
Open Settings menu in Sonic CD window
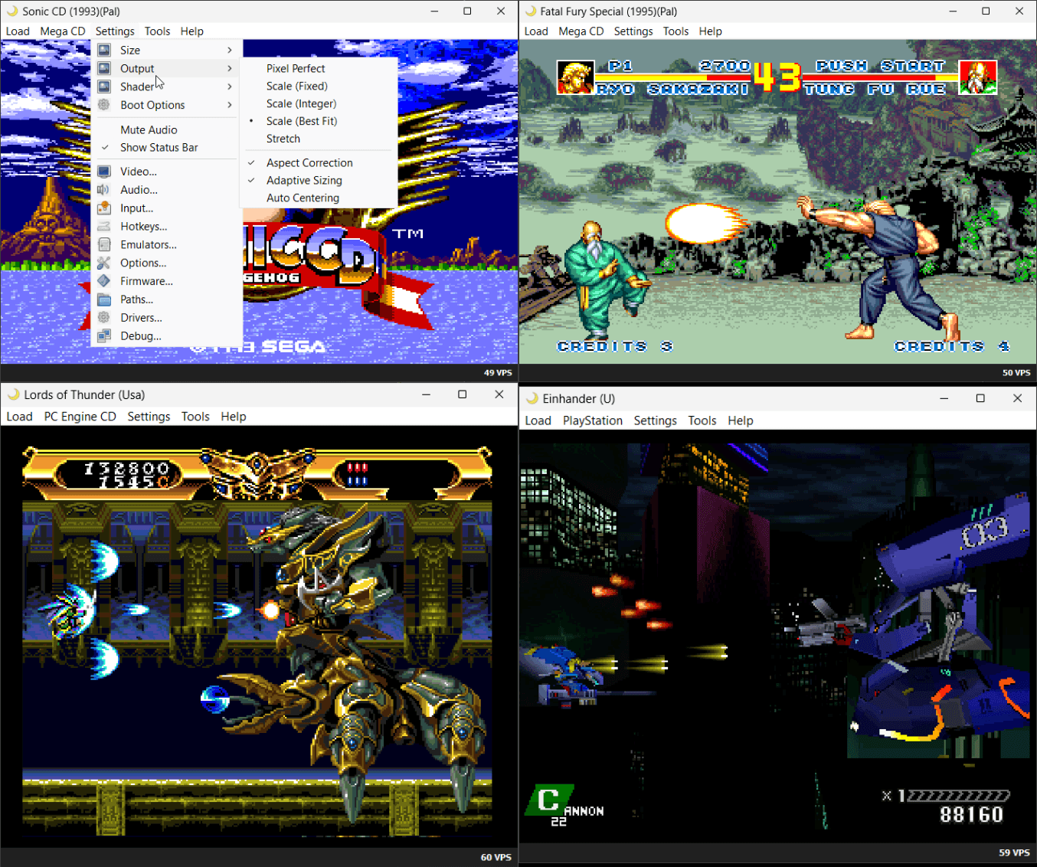click(115, 31)
